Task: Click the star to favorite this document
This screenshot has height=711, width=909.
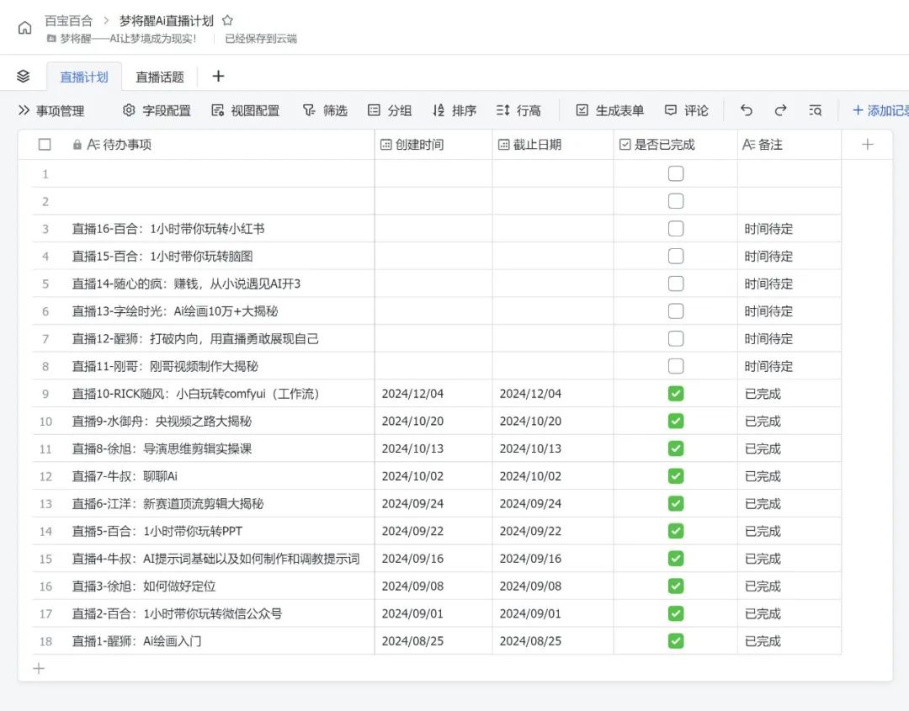Action: [226, 20]
